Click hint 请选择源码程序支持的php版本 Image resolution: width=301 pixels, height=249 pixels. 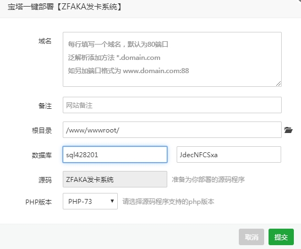(x=168, y=202)
